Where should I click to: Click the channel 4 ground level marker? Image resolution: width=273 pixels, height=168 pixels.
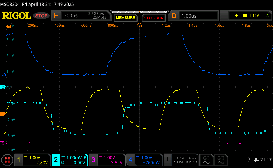coord(3,75)
